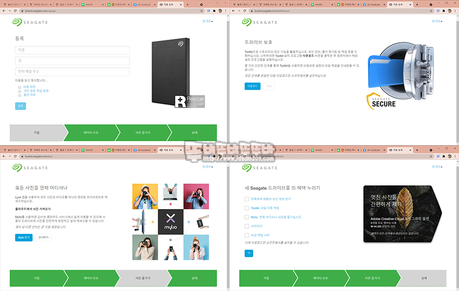Tick the 시작하기 checkbox on finish page

[247, 226]
